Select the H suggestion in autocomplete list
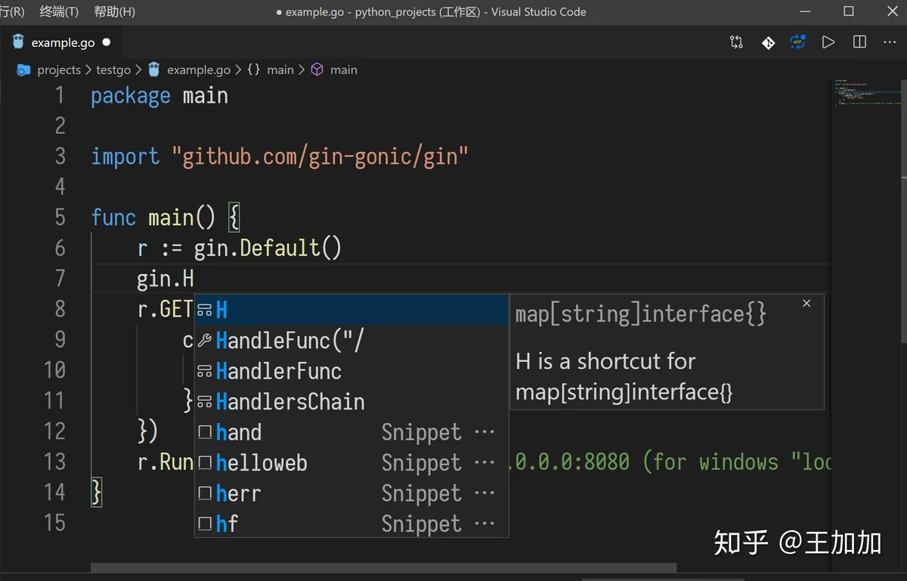Screen dimensions: 907x581 pos(351,310)
